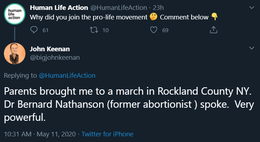Screen dimensions: 260x142
Task: Click the Human Life Action display name
Action: click(x=59, y=7)
